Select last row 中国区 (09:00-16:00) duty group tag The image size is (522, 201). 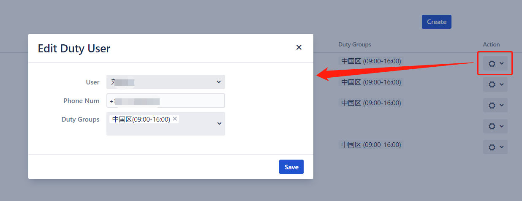tap(371, 144)
